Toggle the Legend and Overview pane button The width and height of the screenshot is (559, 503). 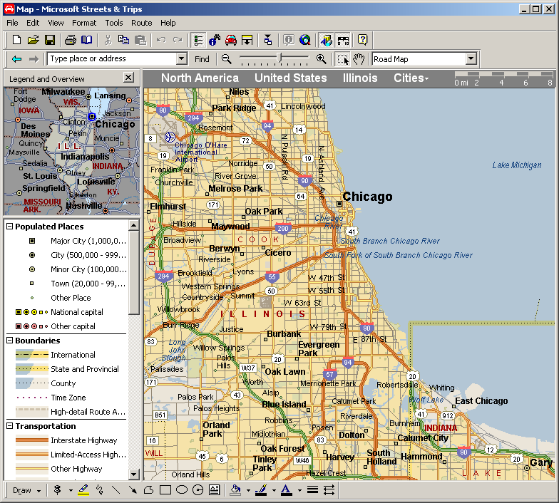[198, 40]
